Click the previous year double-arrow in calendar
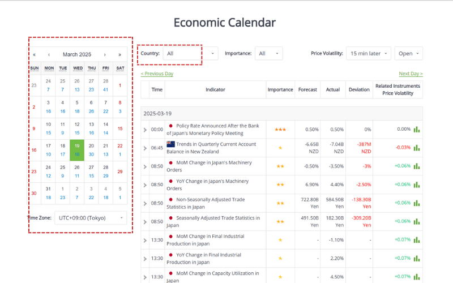The width and height of the screenshot is (453, 283). coord(35,54)
